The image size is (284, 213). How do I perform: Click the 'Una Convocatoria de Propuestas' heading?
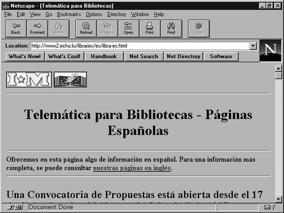coord(135,195)
